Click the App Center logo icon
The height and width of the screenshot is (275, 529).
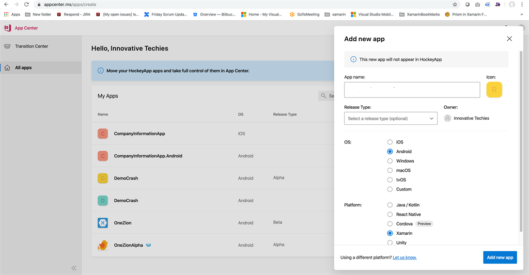7,28
